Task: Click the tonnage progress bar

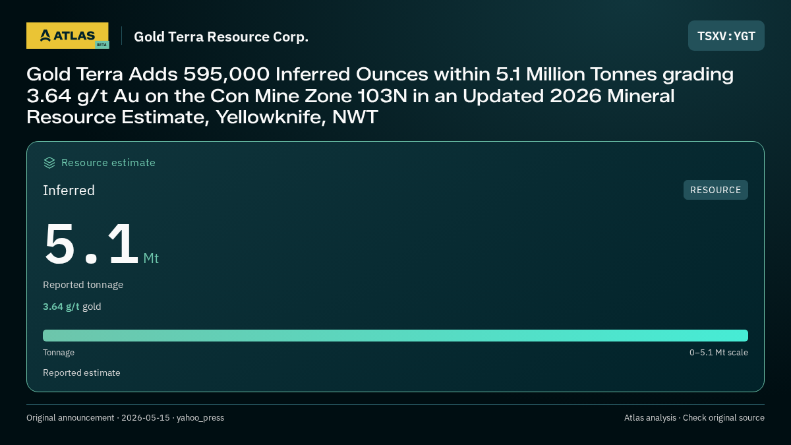Action: point(395,336)
